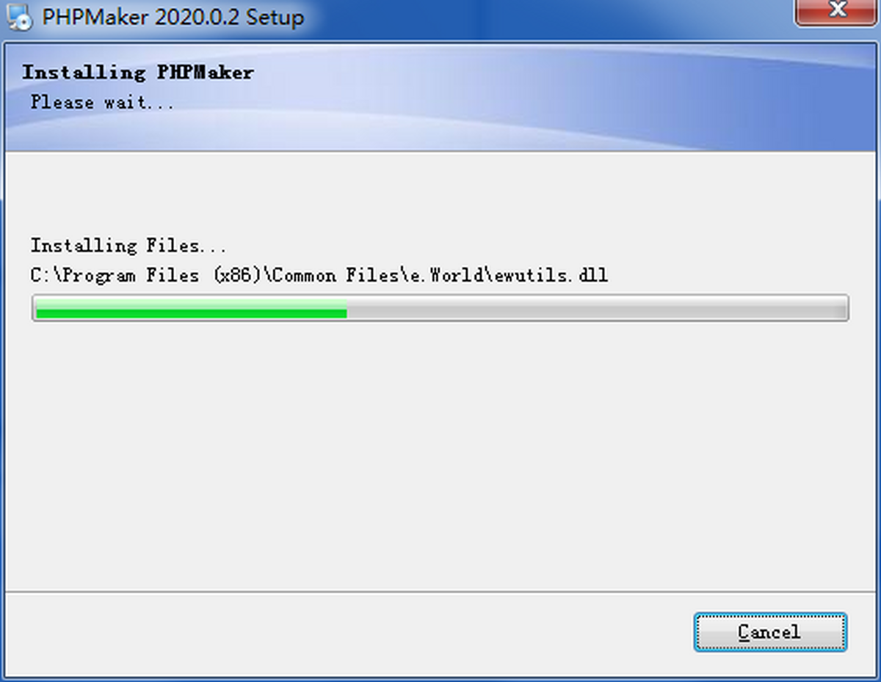Click the C:\Program Files (x86) path segment
The width and height of the screenshot is (881, 682).
147,276
